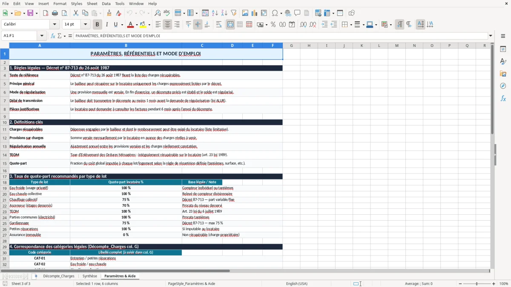
Task: Click Increase Indent icon
Action: [324, 25]
